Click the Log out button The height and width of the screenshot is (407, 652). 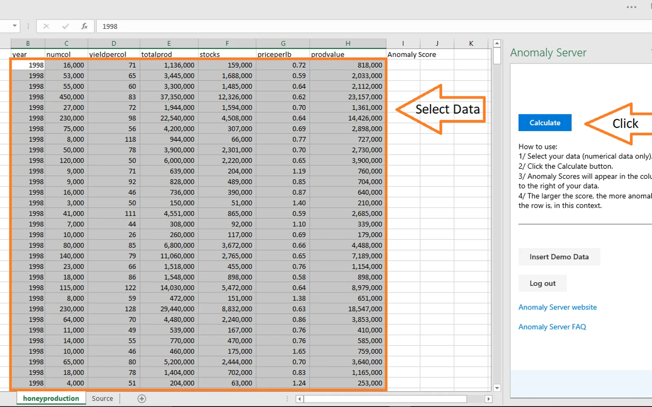coord(542,283)
